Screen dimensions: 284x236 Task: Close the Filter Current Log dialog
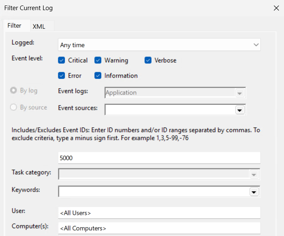pos(276,8)
